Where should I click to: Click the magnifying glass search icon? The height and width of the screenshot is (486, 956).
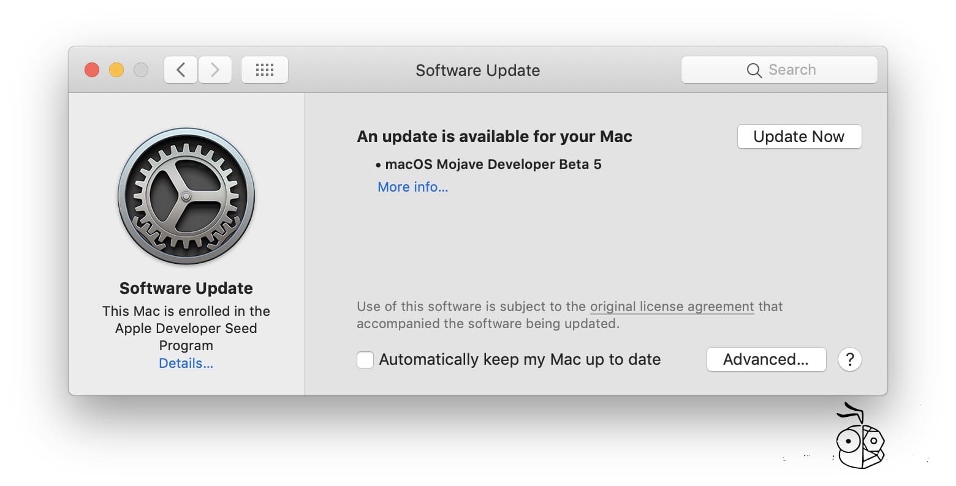[x=754, y=70]
